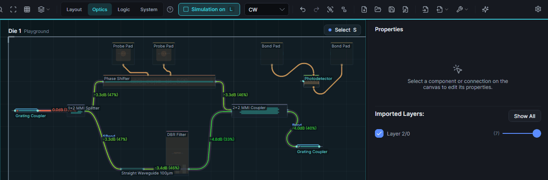The width and height of the screenshot is (548, 180).
Task: Click the undo arrow icon
Action: 303,9
